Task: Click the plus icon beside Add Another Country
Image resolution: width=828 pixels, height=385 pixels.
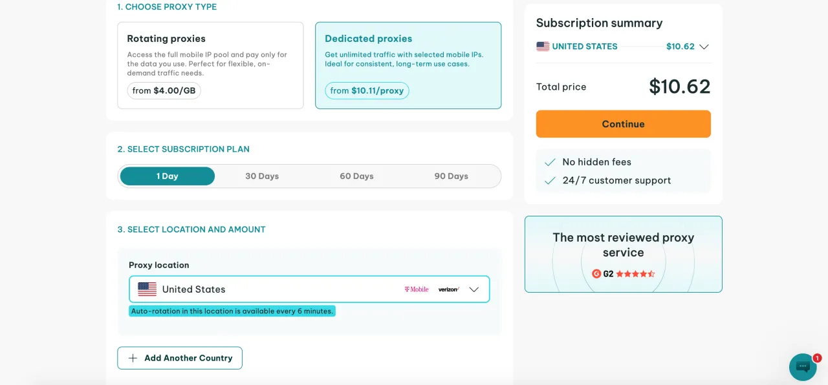Action: click(x=133, y=358)
